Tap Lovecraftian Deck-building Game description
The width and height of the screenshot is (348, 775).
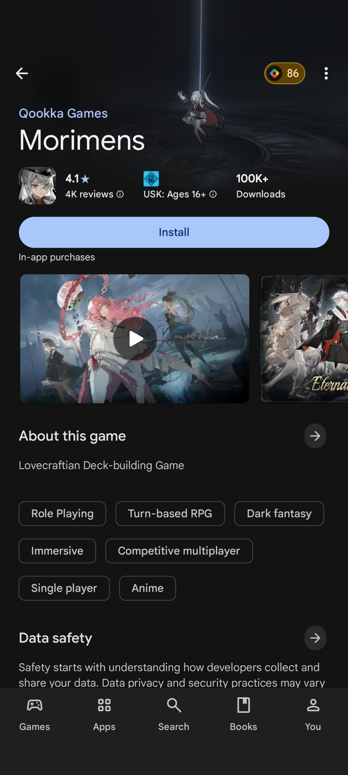101,465
